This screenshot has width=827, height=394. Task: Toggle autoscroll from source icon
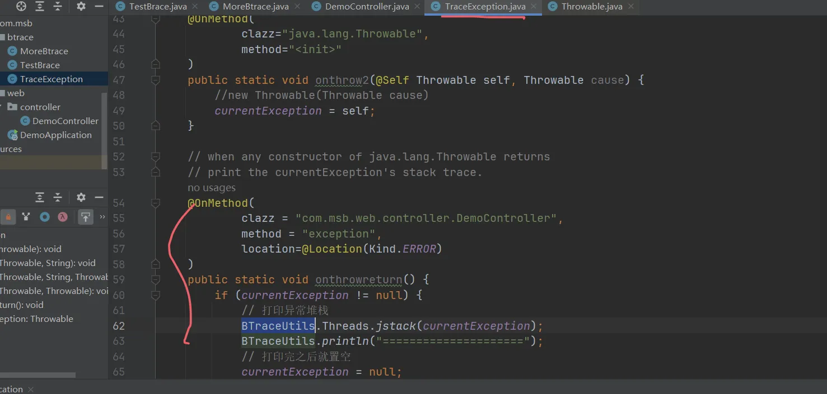click(x=85, y=217)
